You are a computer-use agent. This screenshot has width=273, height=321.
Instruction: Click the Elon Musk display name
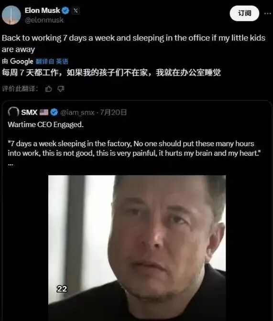click(x=42, y=10)
